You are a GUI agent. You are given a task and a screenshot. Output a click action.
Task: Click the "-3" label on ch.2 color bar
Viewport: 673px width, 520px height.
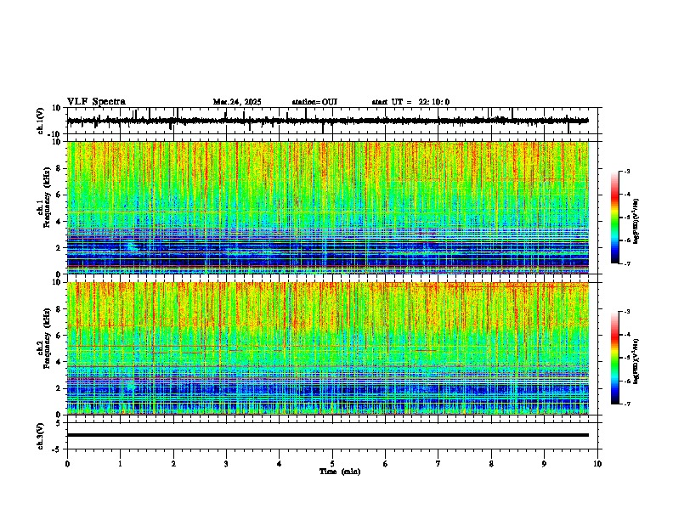[626, 312]
